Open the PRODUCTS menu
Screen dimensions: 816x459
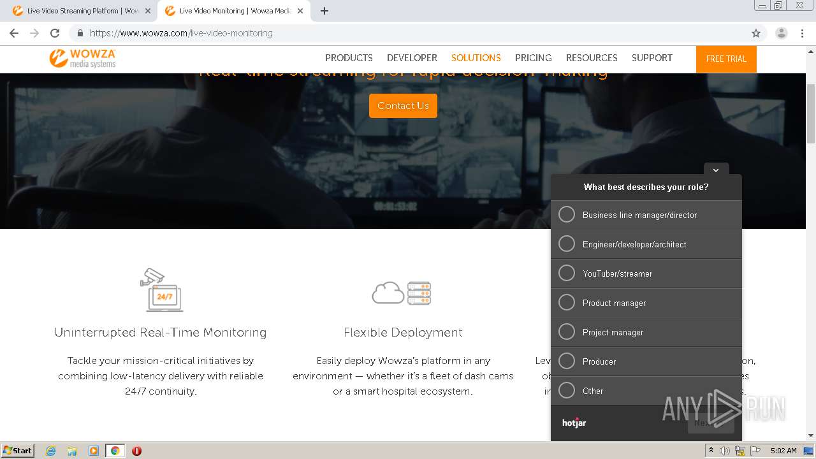point(349,58)
